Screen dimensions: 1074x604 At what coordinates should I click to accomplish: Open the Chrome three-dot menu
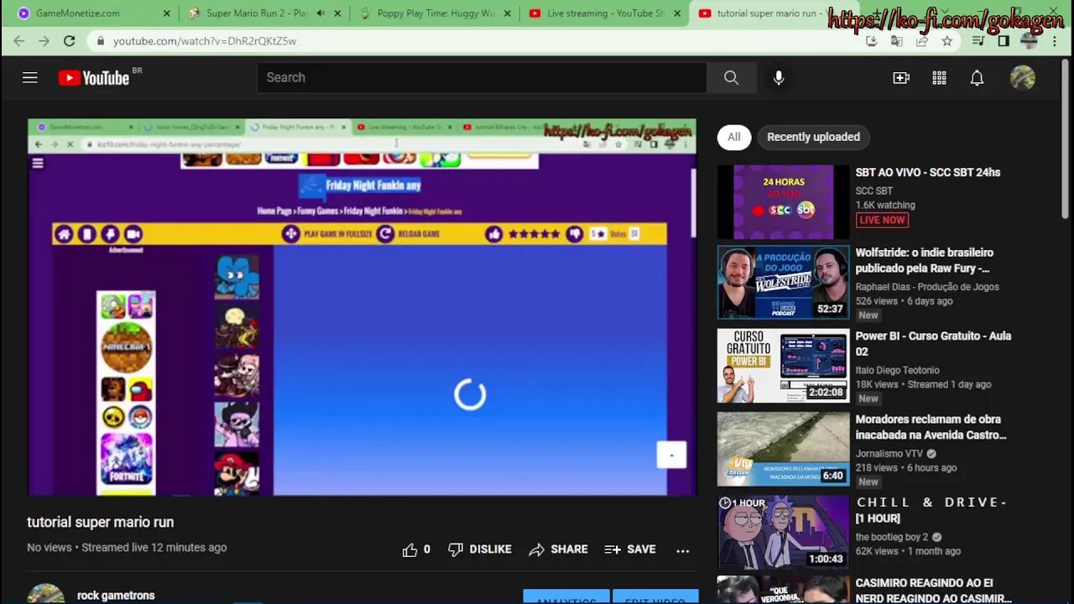tap(1055, 40)
